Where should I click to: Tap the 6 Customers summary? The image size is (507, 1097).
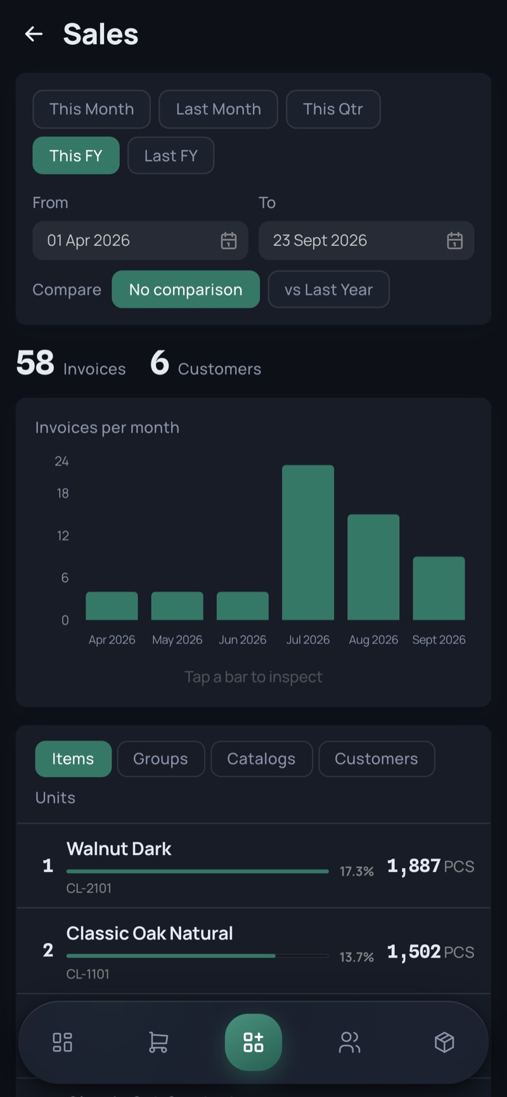click(x=206, y=363)
